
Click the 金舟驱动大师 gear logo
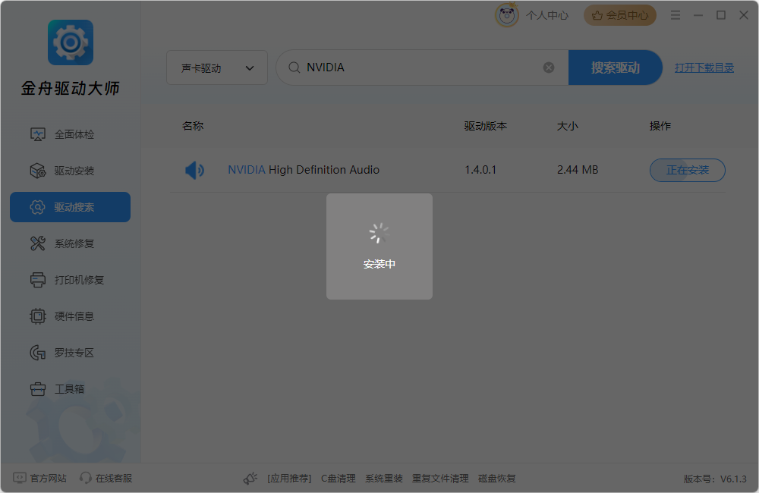(x=71, y=42)
